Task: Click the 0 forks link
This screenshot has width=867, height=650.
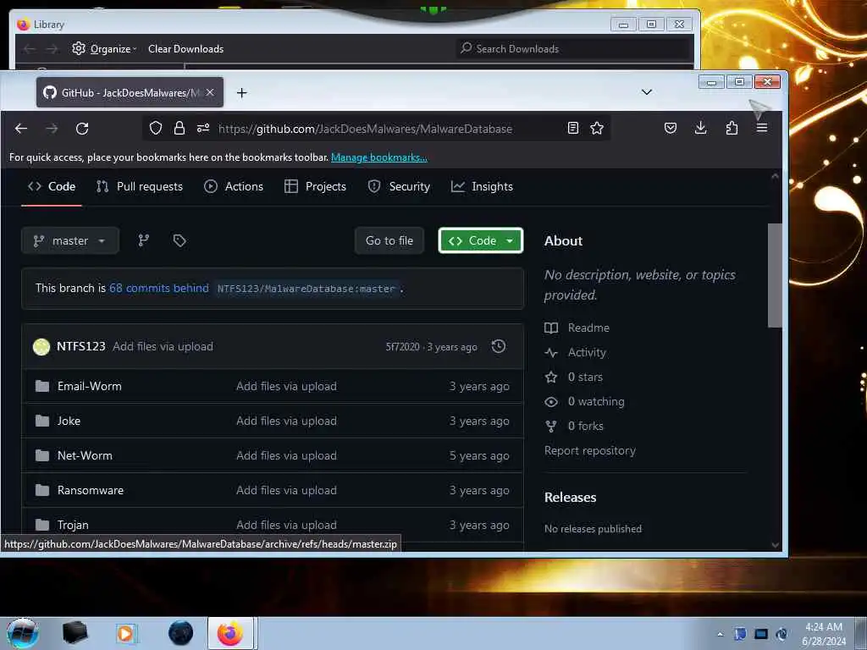Action: (x=586, y=427)
